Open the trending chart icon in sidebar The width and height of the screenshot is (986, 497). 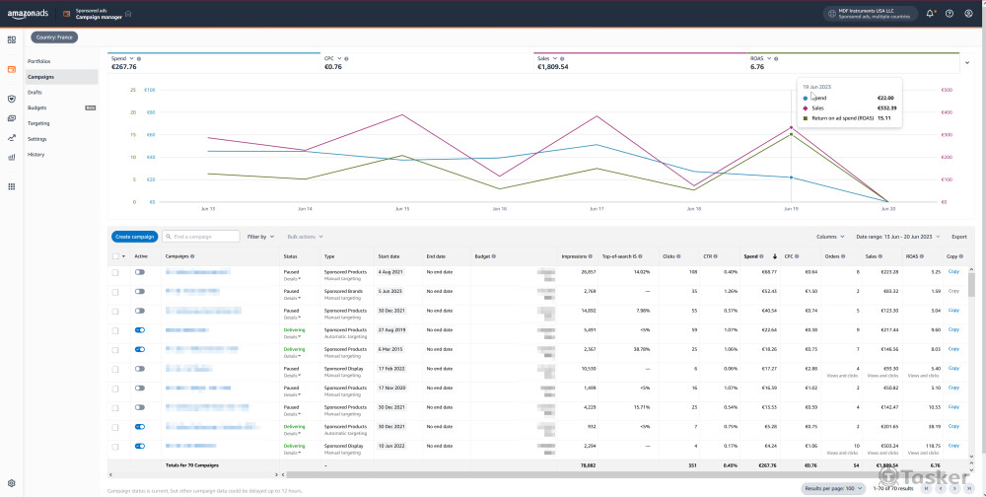click(11, 137)
